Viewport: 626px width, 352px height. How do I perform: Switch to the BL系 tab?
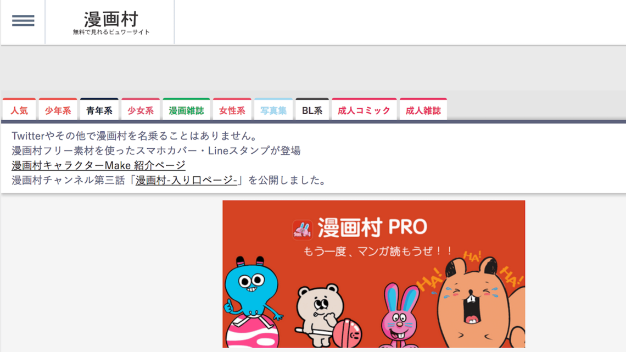pos(312,110)
